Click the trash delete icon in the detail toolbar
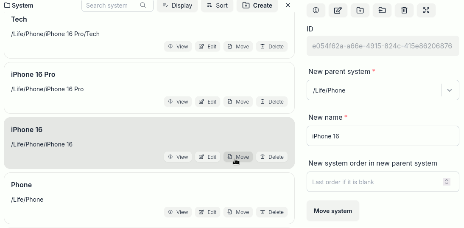464x228 pixels. tap(404, 10)
